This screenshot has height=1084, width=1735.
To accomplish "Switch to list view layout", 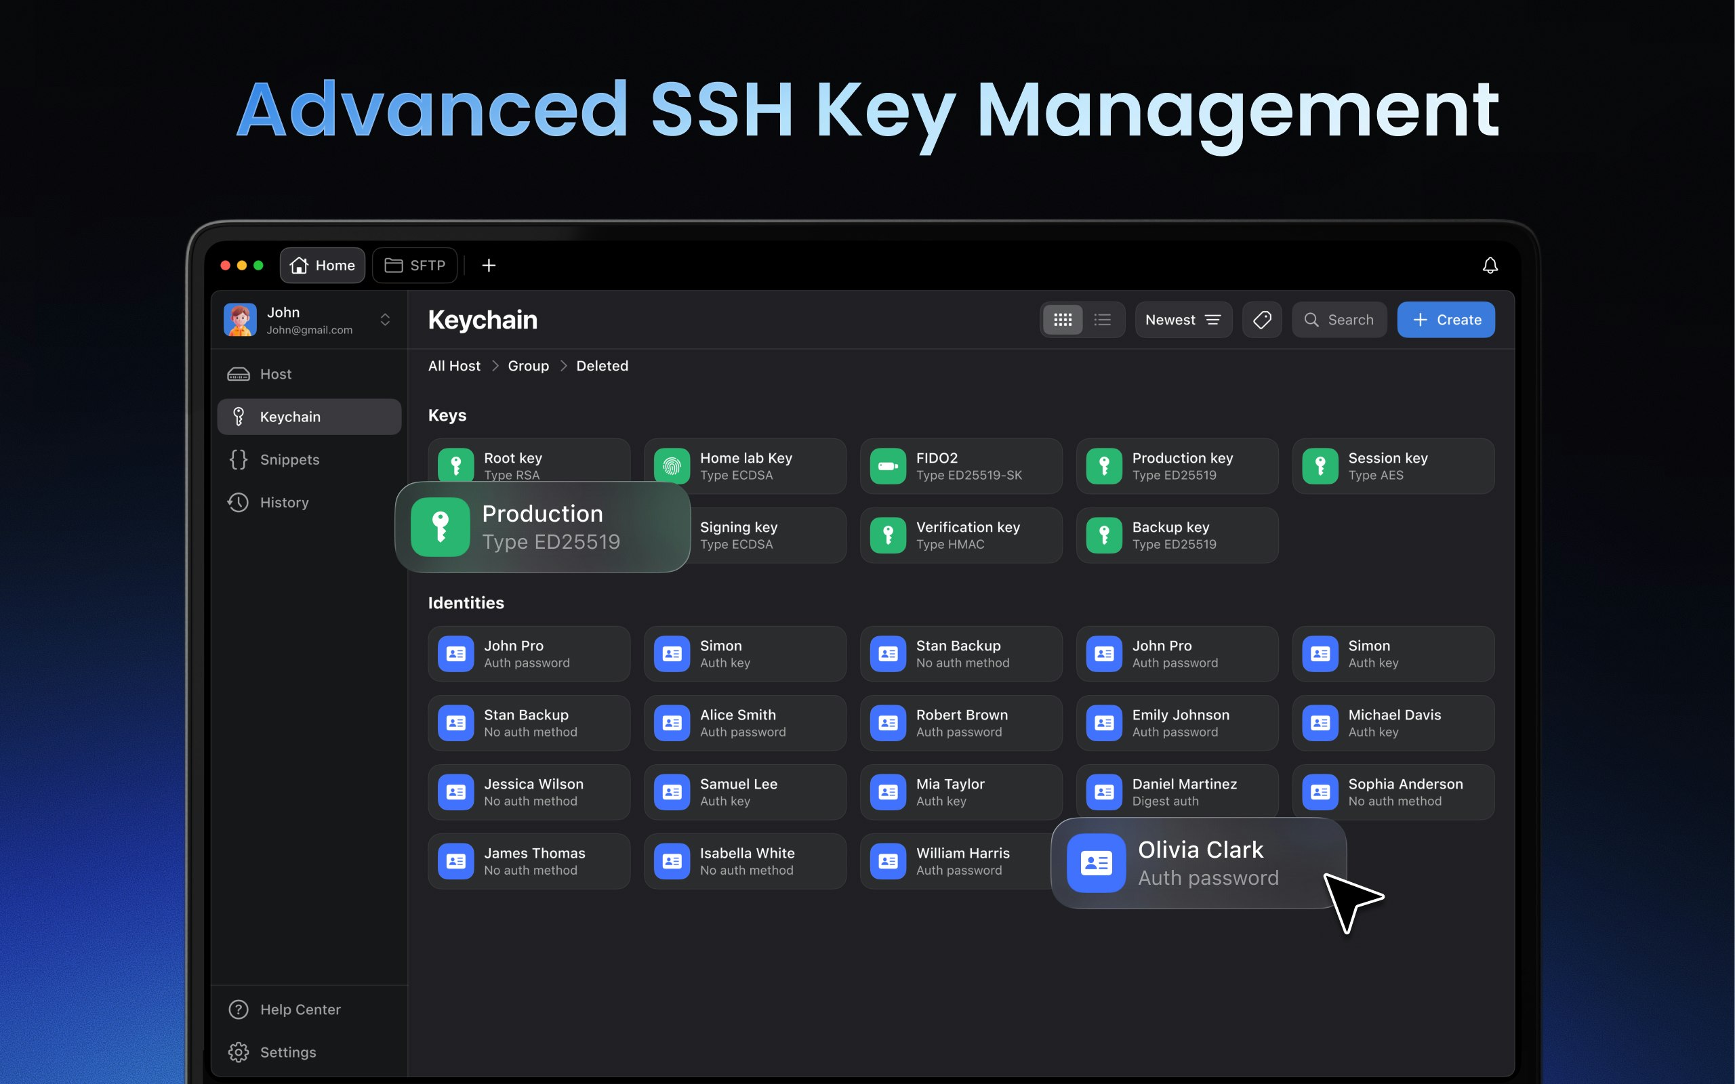I will pos(1103,320).
